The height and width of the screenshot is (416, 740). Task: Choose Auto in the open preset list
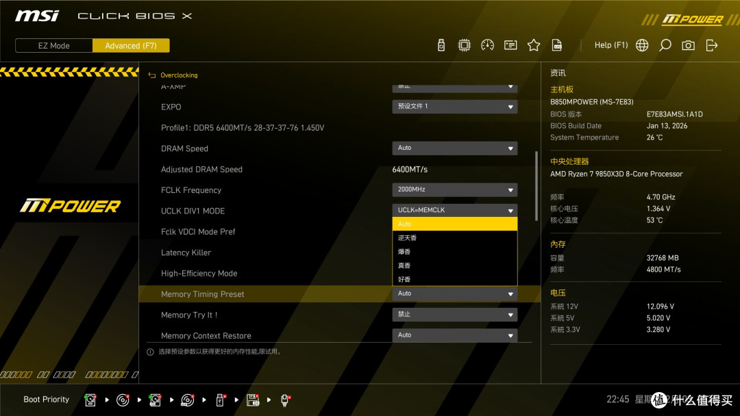coord(454,224)
